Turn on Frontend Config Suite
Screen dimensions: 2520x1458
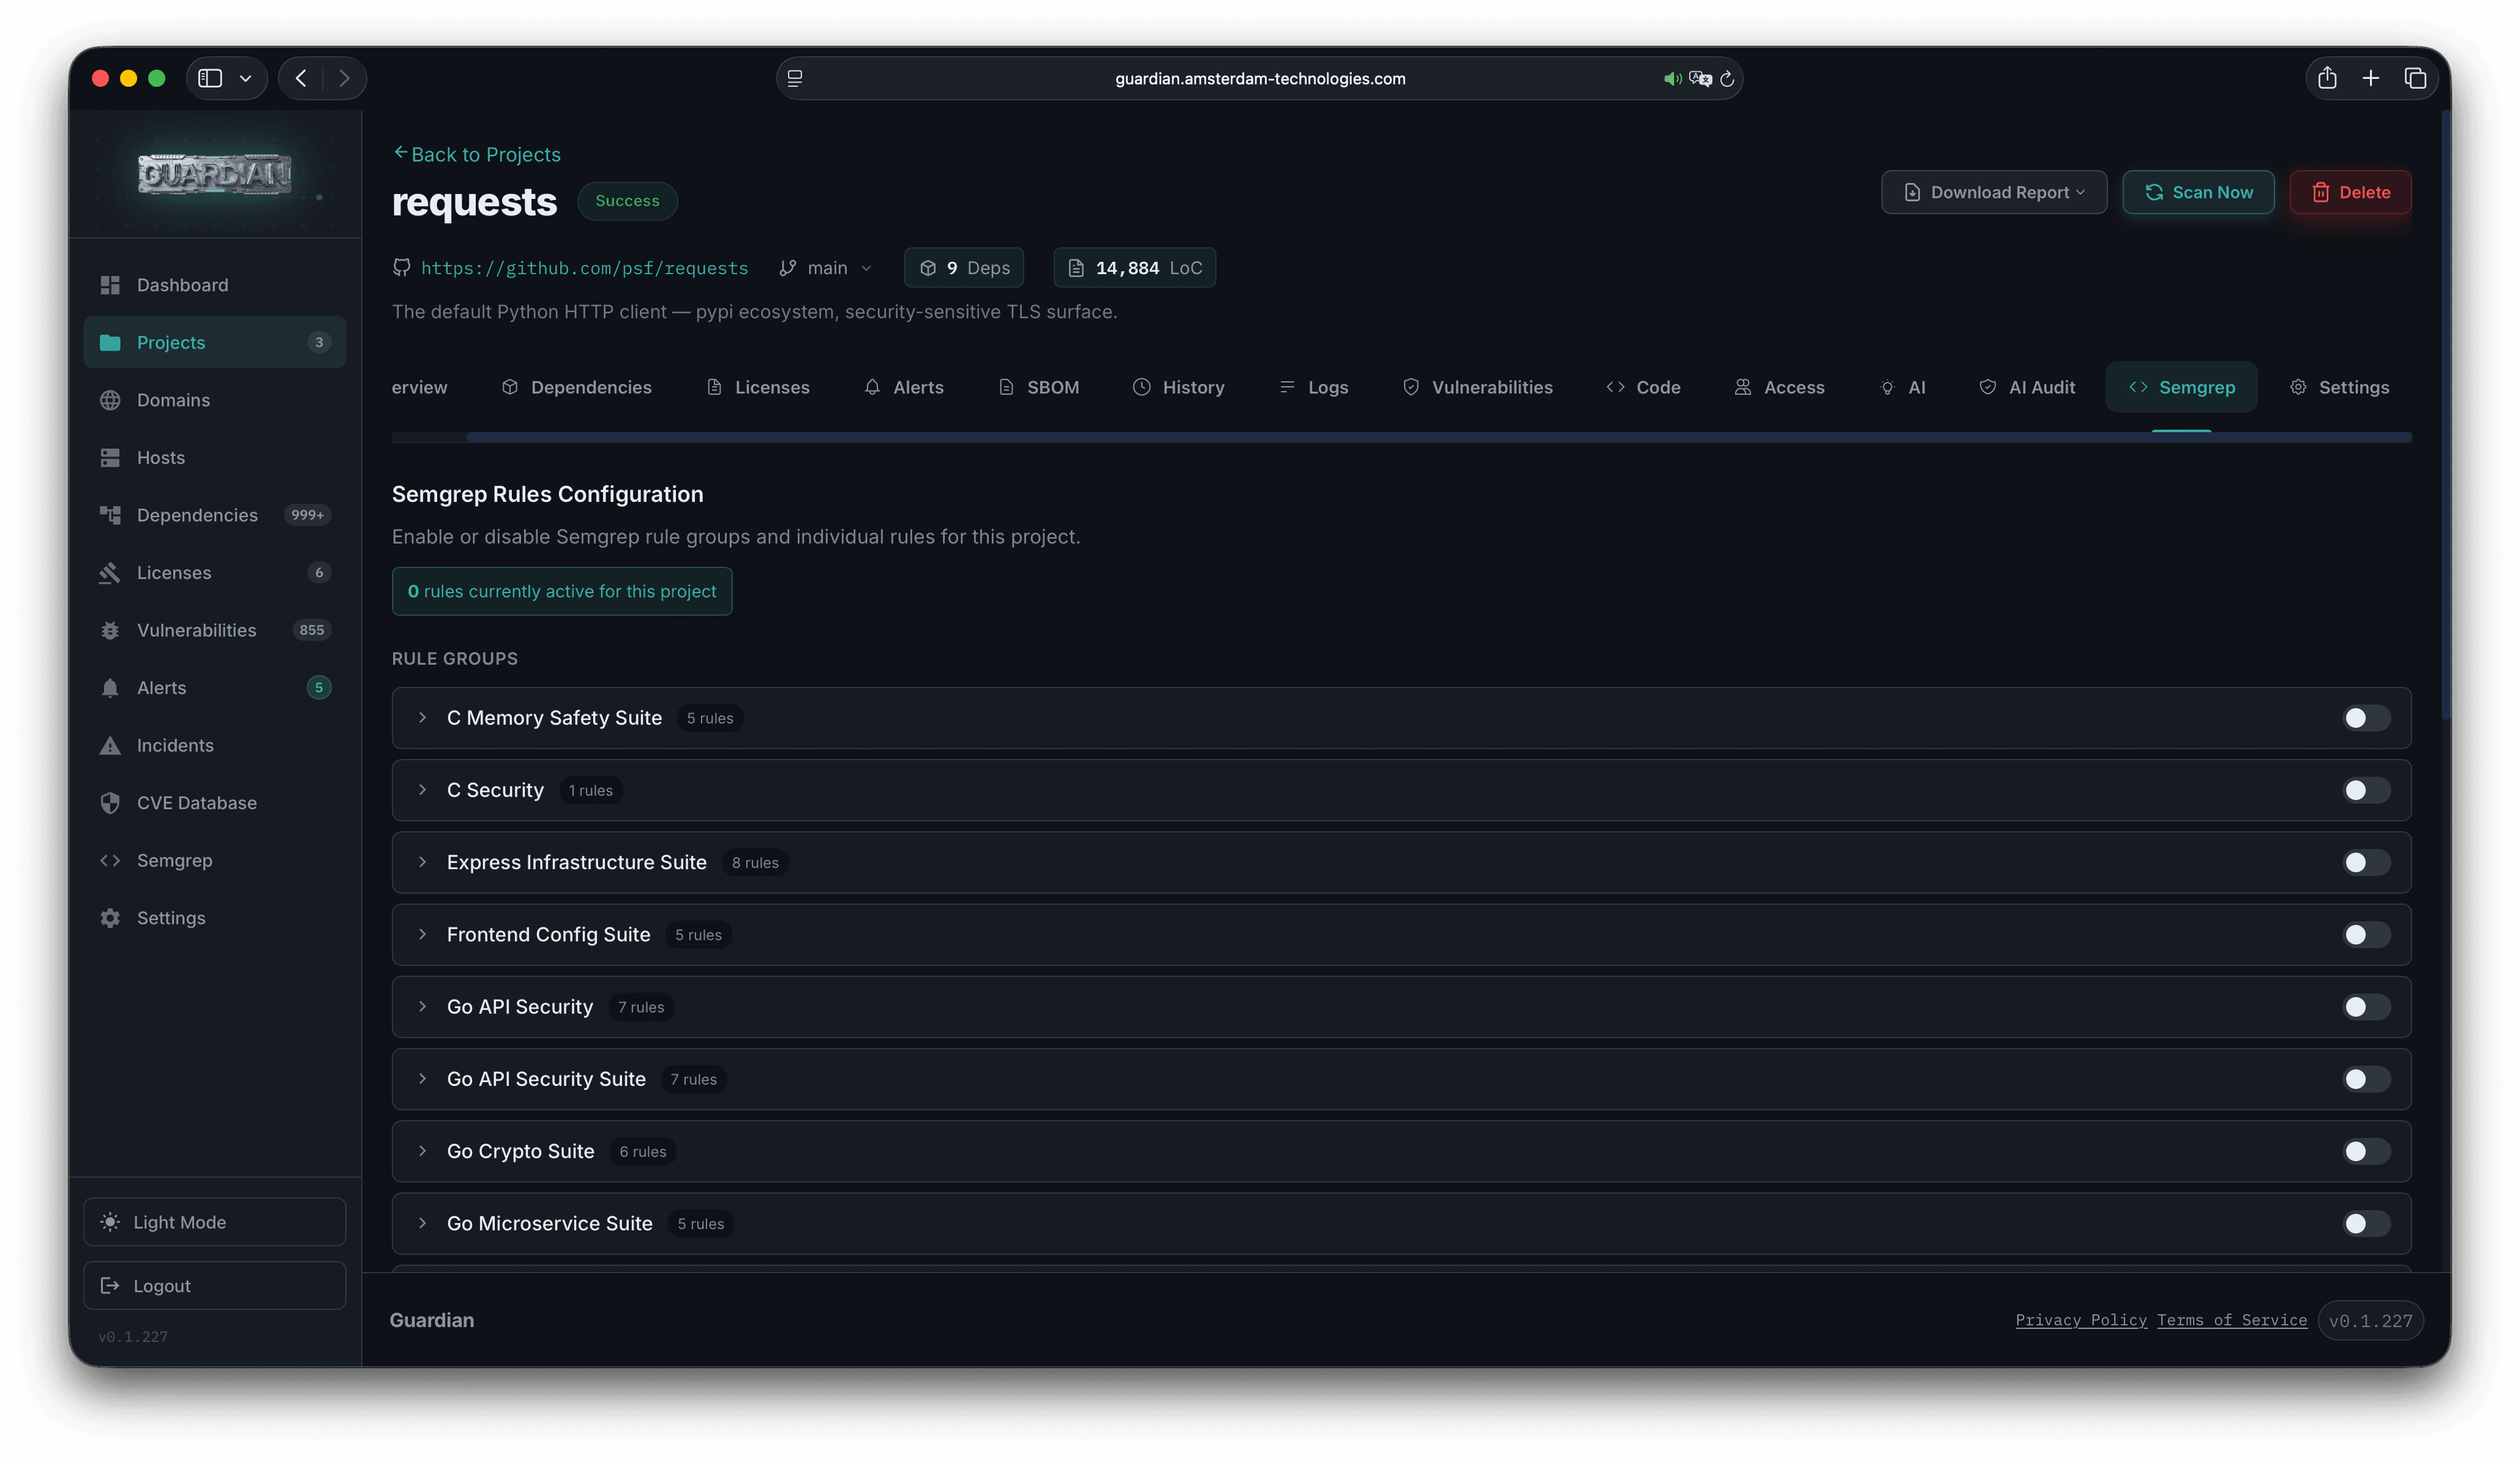[x=2366, y=934]
